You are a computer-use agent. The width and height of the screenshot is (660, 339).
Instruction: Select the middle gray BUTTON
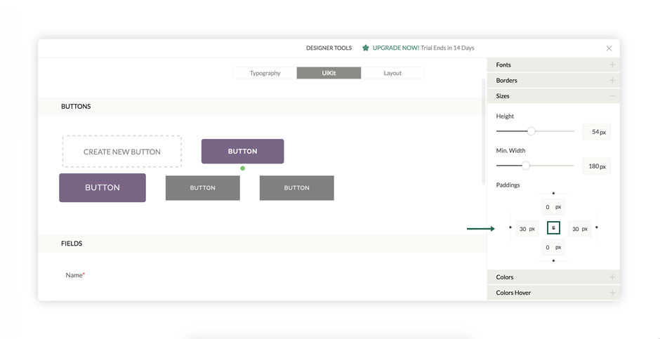click(202, 188)
